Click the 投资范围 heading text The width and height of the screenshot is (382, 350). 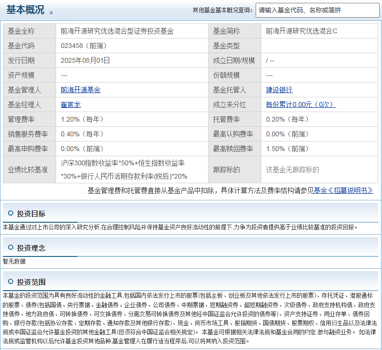[31, 282]
